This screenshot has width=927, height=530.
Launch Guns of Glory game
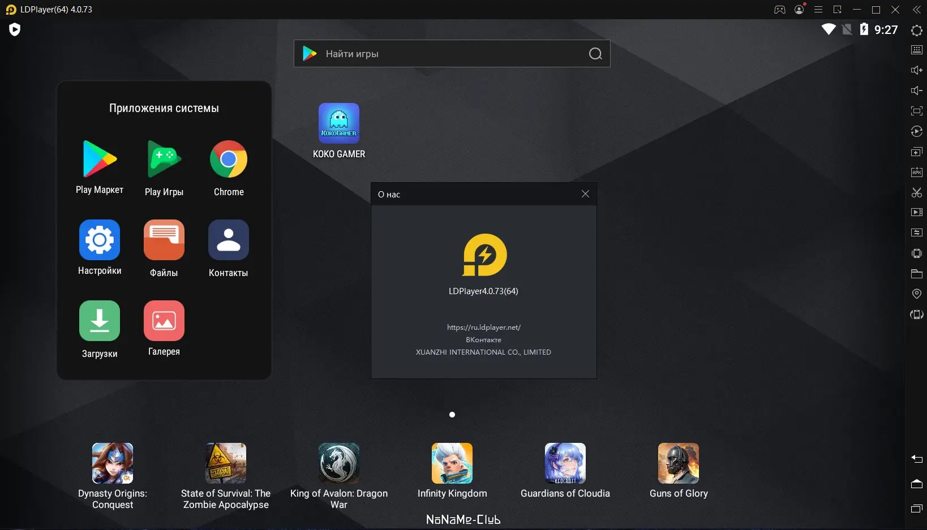click(679, 471)
